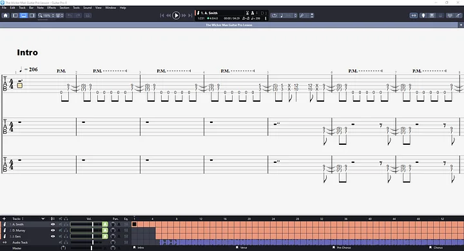This screenshot has width=464, height=251.
Task: Click the D. Murray guitar instrument icon
Action: click(x=5, y=230)
